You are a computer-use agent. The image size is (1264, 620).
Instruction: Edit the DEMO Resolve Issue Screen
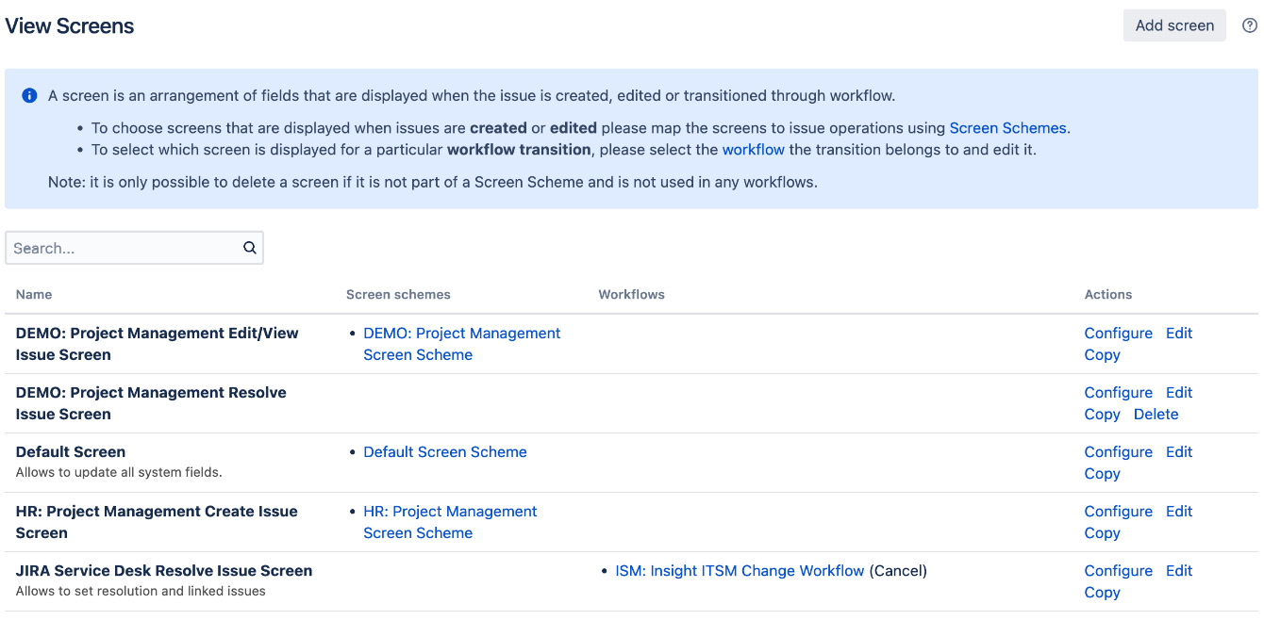coord(1179,393)
